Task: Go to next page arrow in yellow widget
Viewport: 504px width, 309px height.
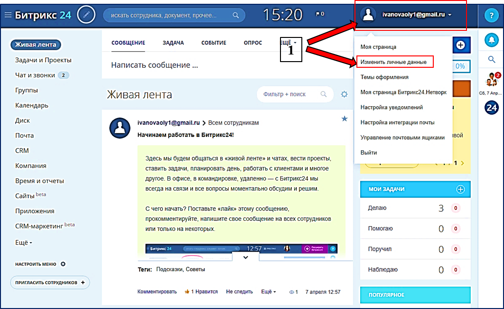Action: (463, 163)
